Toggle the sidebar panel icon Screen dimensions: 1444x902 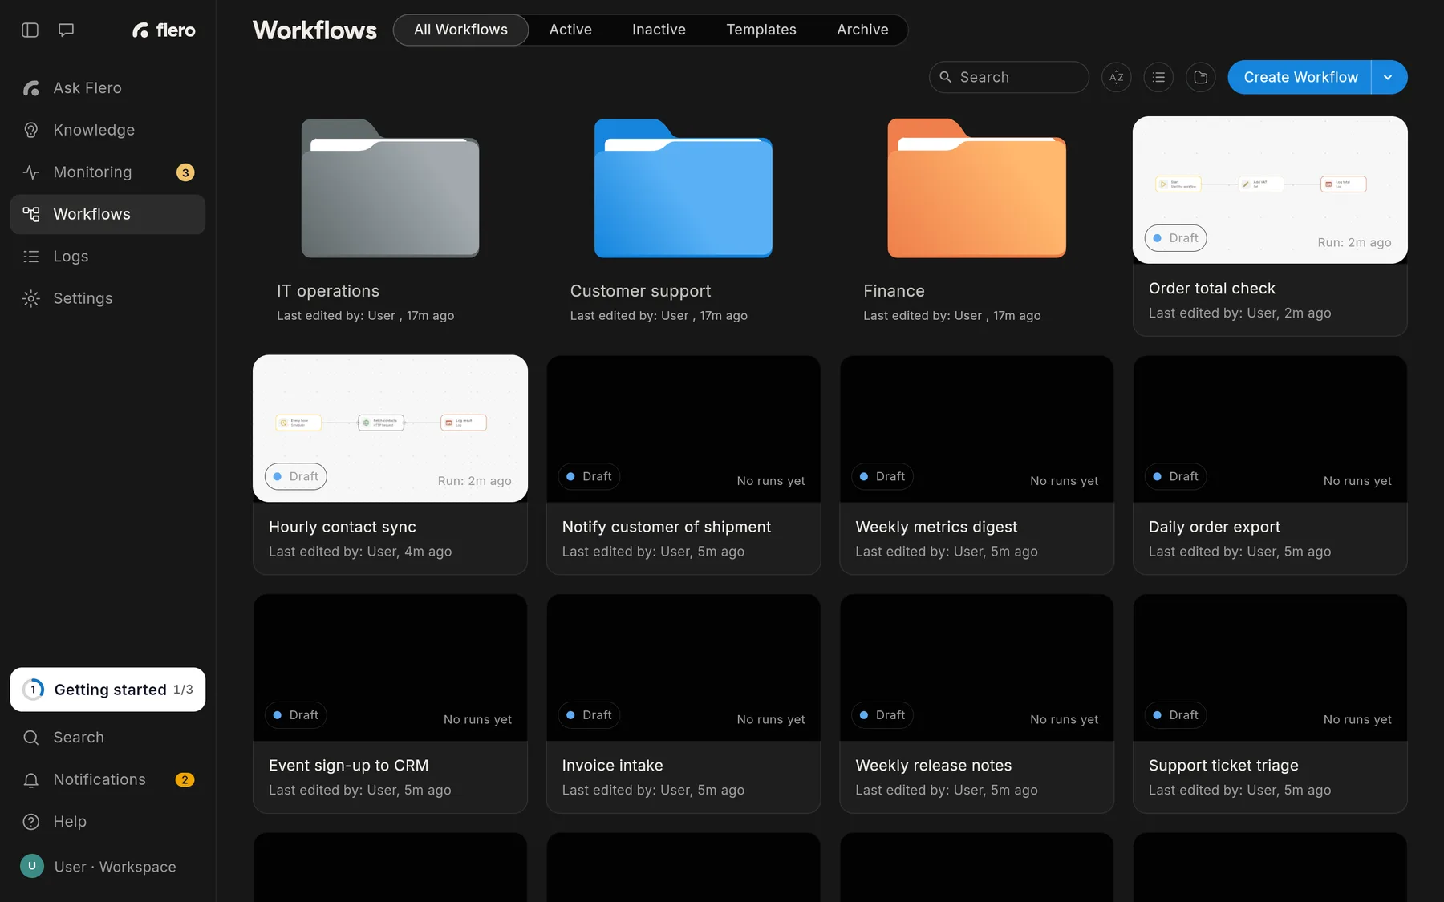(30, 30)
